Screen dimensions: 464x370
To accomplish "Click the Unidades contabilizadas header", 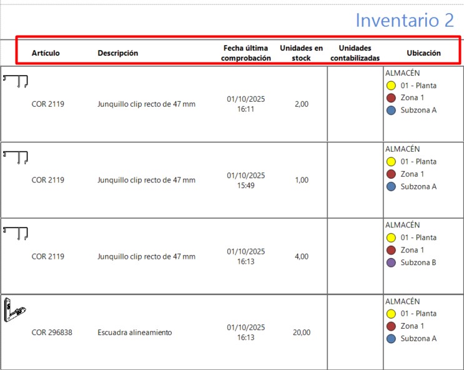I will pos(355,53).
